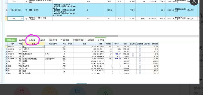203x95 pixels.
Task: Open ellipsis in 普工 name cell
Action: coord(43,46)
